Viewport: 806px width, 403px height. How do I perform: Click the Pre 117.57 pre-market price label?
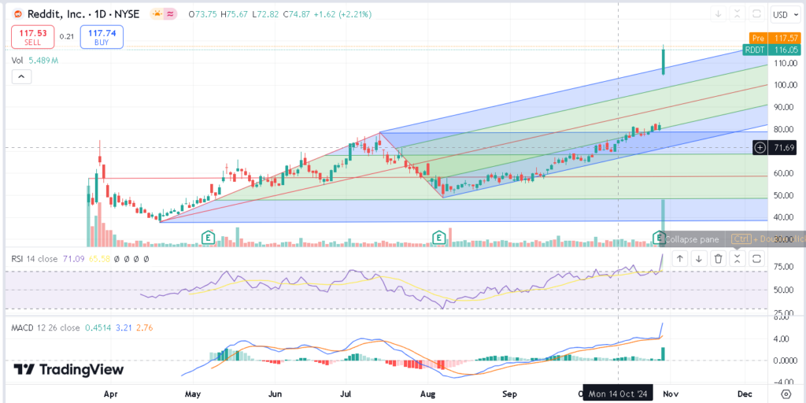[775, 38]
